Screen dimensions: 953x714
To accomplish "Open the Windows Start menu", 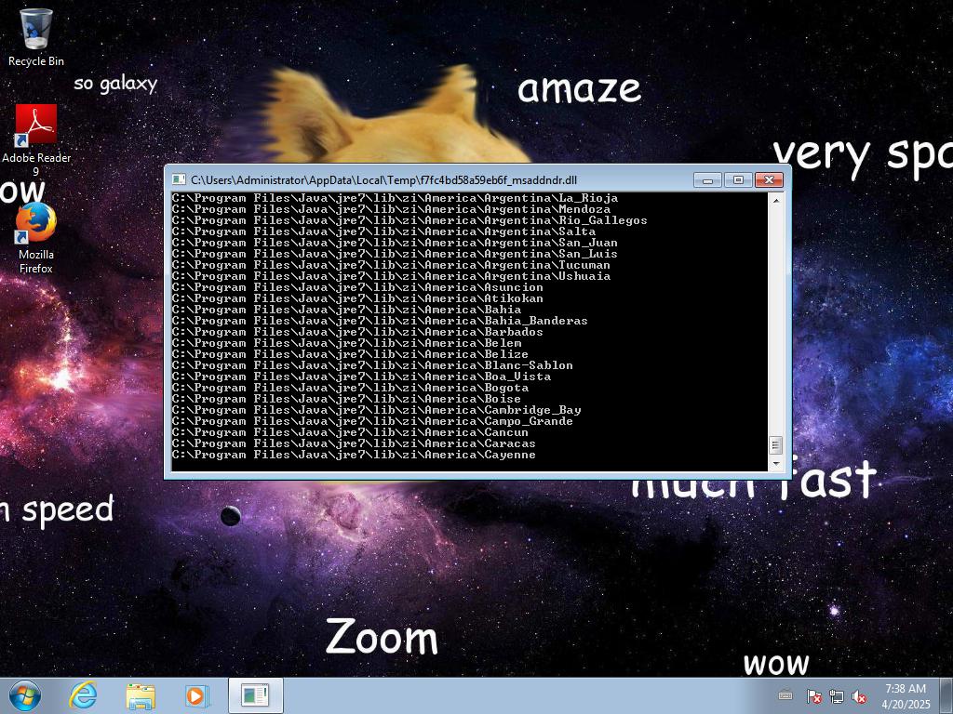I will (25, 695).
